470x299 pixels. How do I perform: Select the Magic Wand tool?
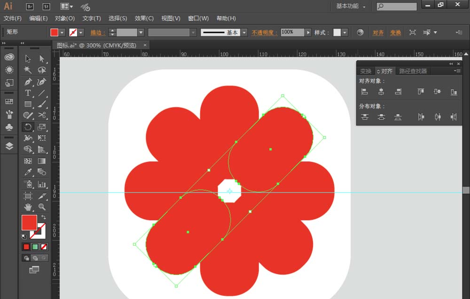(28, 70)
